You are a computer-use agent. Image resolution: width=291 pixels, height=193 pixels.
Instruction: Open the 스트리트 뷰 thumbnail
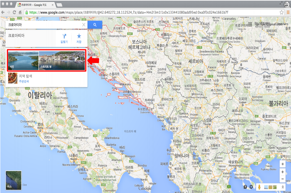pyautogui.click(x=62, y=61)
